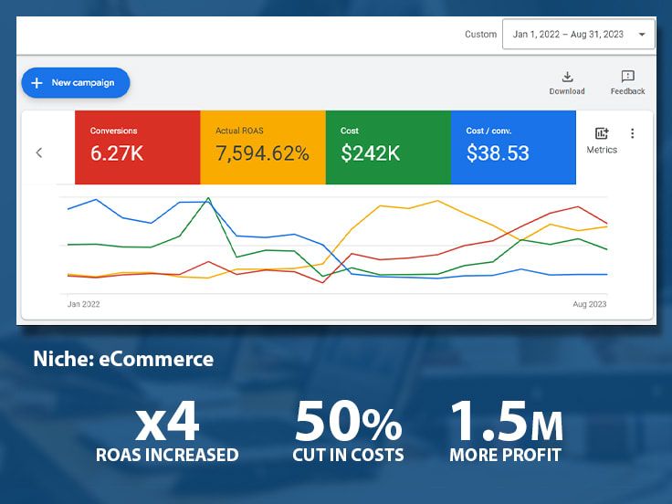
Task: Click the 7,594.62% ROAS value
Action: point(262,153)
